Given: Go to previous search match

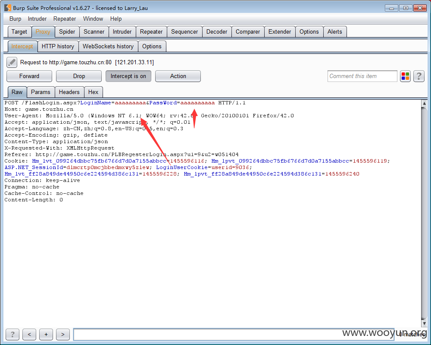Looking at the screenshot, I should tap(29, 334).
